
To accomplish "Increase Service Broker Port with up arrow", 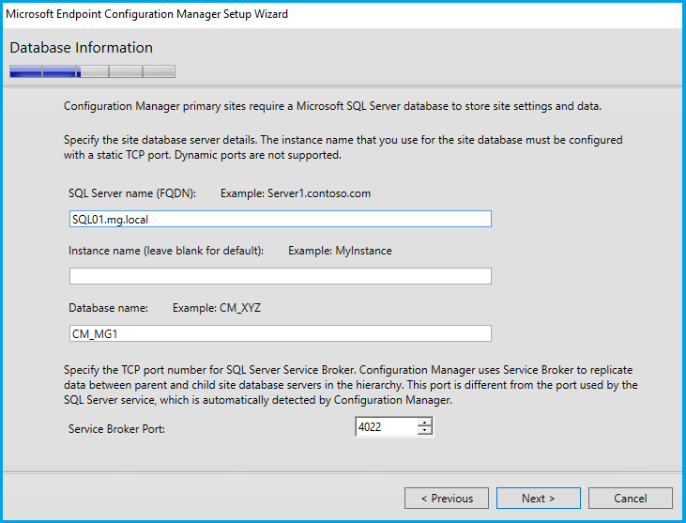I will tap(425, 423).
